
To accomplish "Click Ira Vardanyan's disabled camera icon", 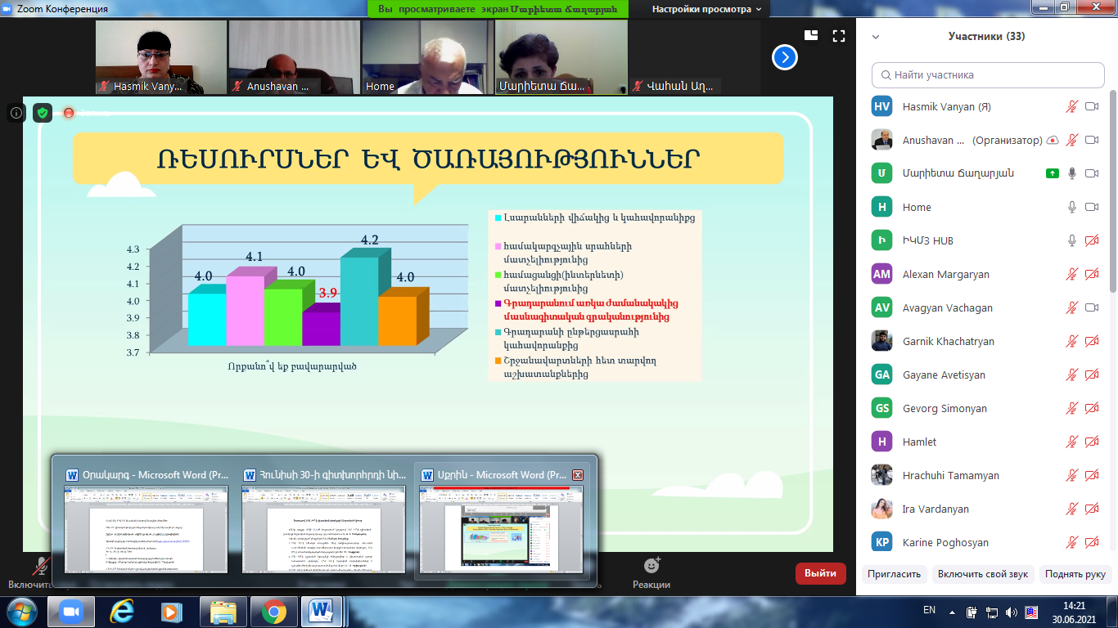I will (x=1091, y=509).
